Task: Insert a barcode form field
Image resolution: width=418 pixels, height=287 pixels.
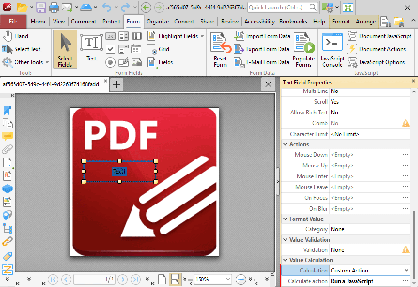Action: click(x=137, y=36)
